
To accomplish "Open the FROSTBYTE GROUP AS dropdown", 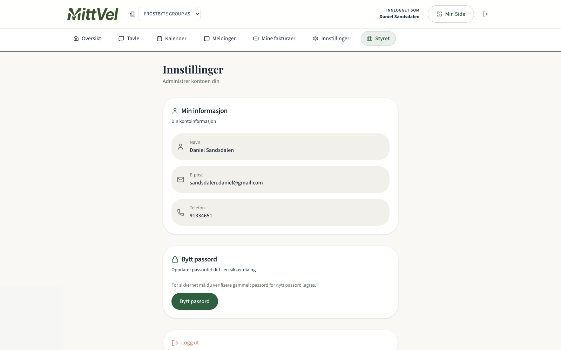I will (x=169, y=14).
